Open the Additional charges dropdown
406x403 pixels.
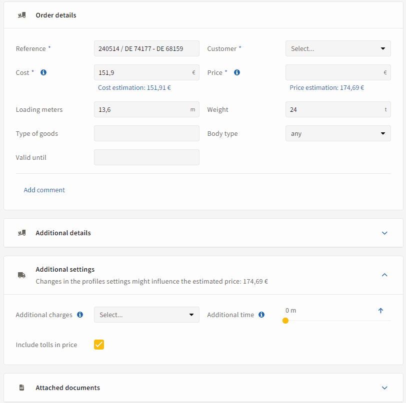[146, 315]
